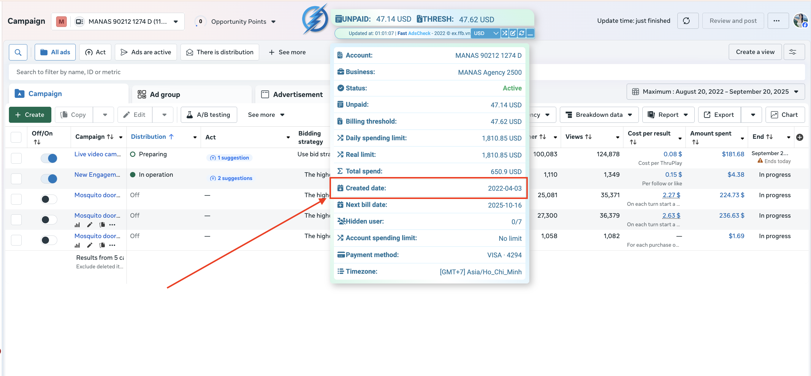Open A/B testing
Viewport: 811px width, 376px height.
209,115
